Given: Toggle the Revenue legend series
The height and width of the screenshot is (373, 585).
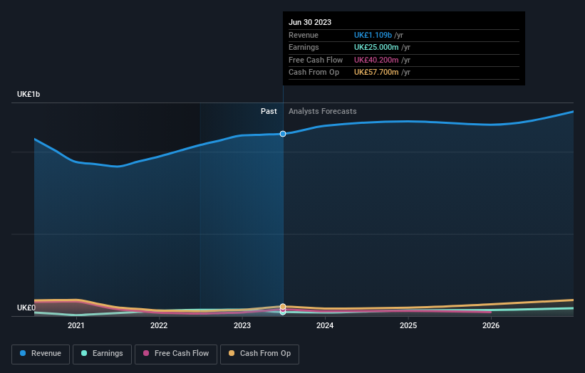Looking at the screenshot, I should [x=41, y=354].
